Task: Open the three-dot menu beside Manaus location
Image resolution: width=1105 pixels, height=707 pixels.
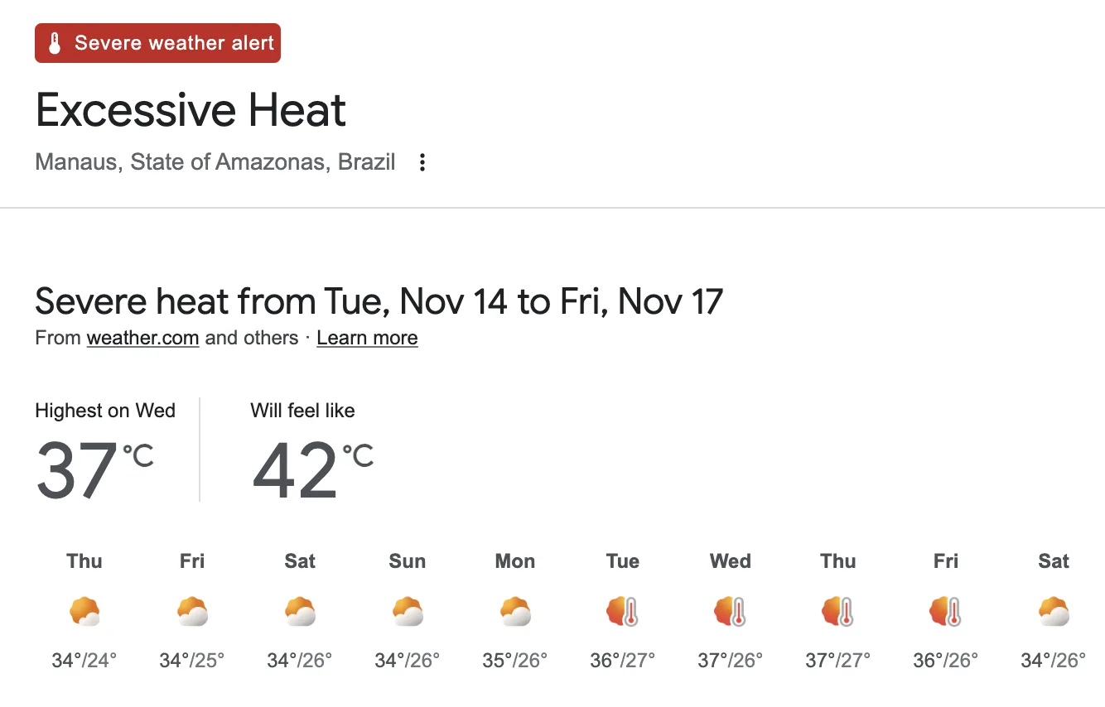Action: coord(422,162)
